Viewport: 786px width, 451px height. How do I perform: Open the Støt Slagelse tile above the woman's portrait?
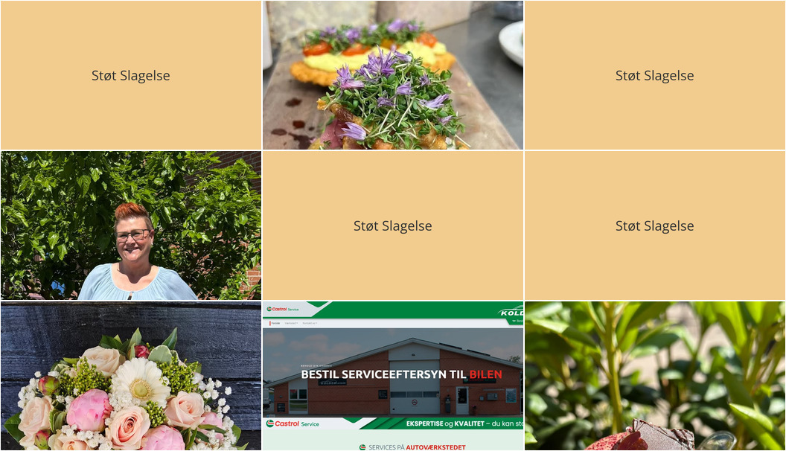pos(131,75)
